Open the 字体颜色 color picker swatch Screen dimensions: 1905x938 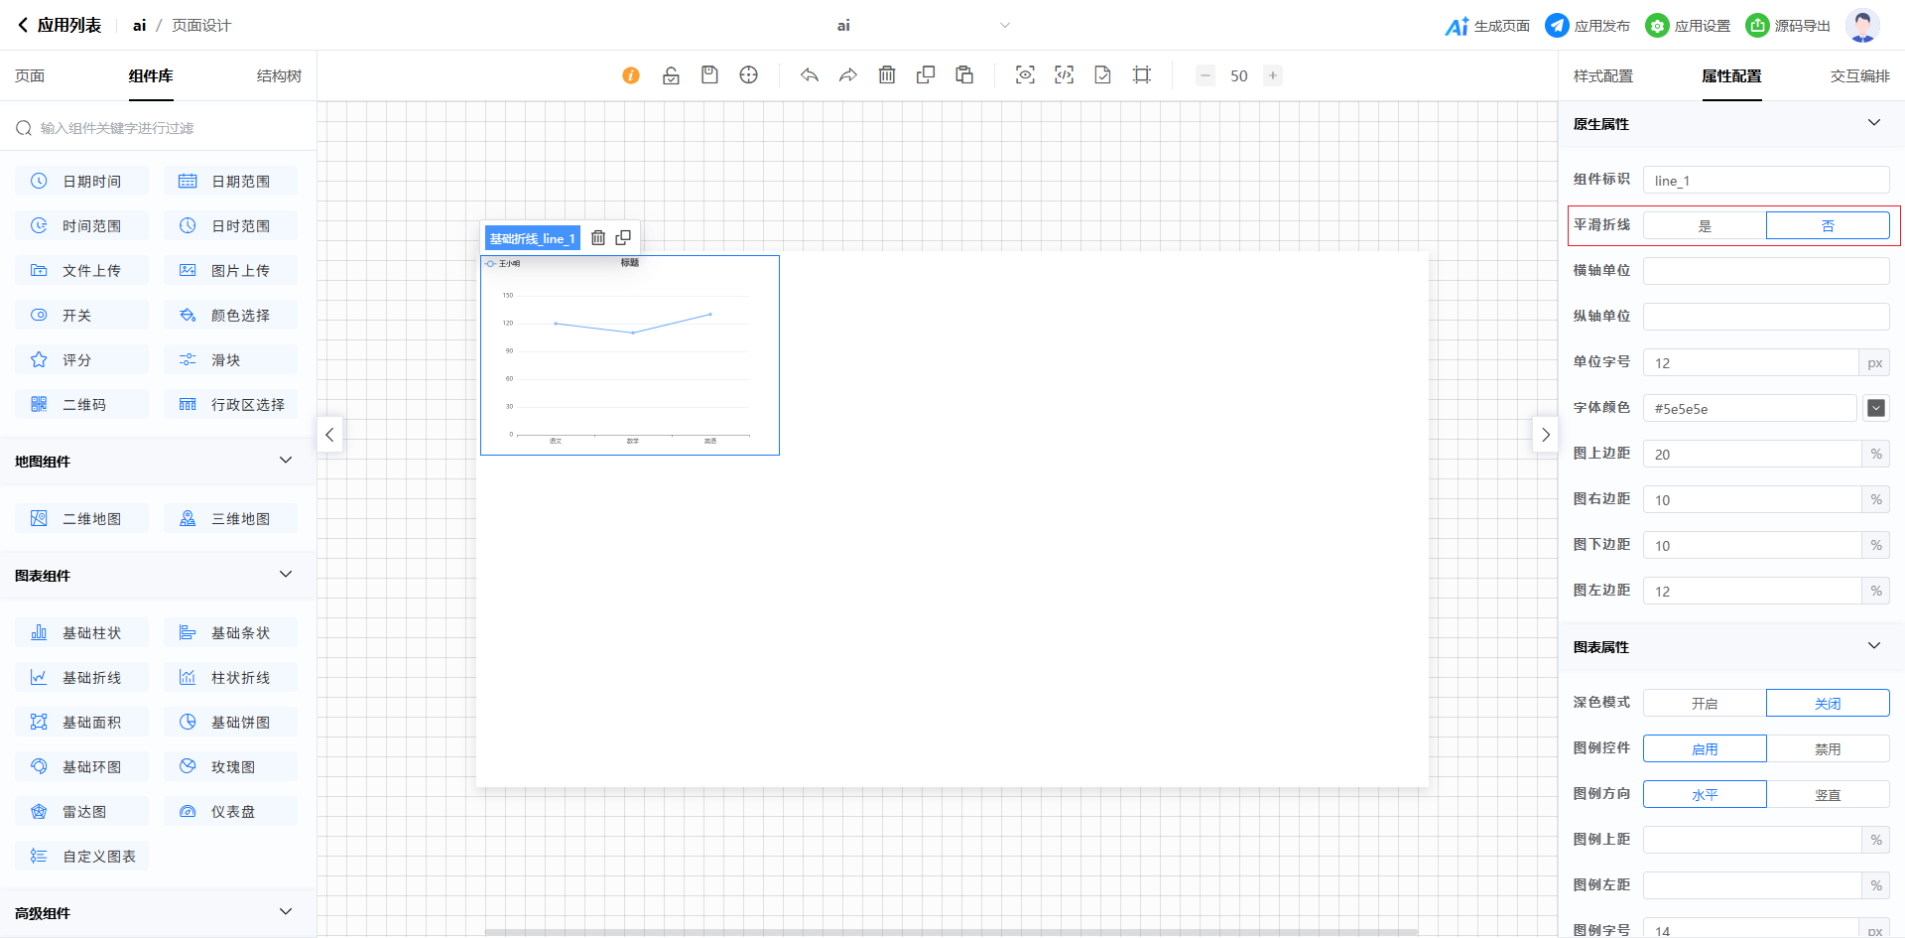coord(1875,408)
